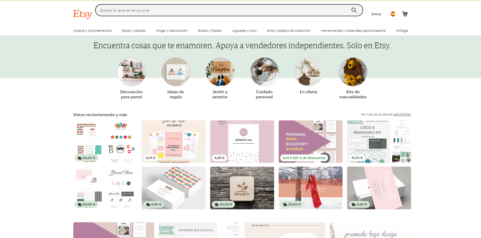Open Arte y objetos de colección menu
The height and width of the screenshot is (238, 481).
(x=289, y=31)
